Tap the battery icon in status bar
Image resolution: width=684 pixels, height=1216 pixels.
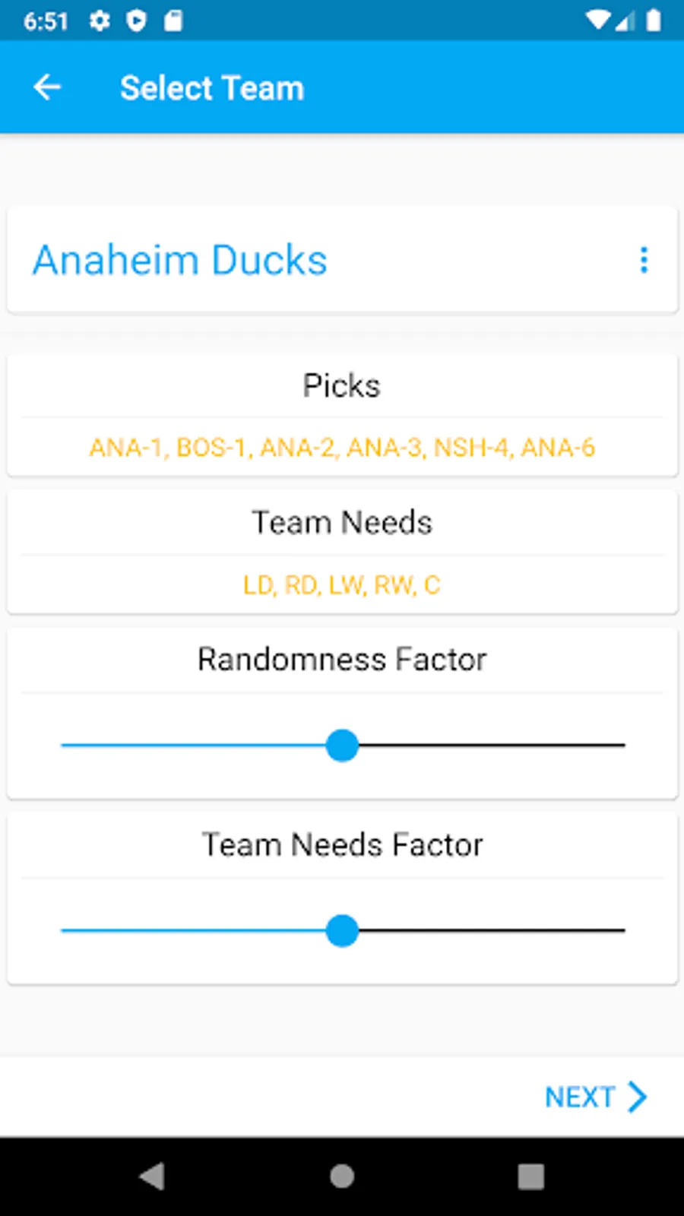[x=653, y=21]
